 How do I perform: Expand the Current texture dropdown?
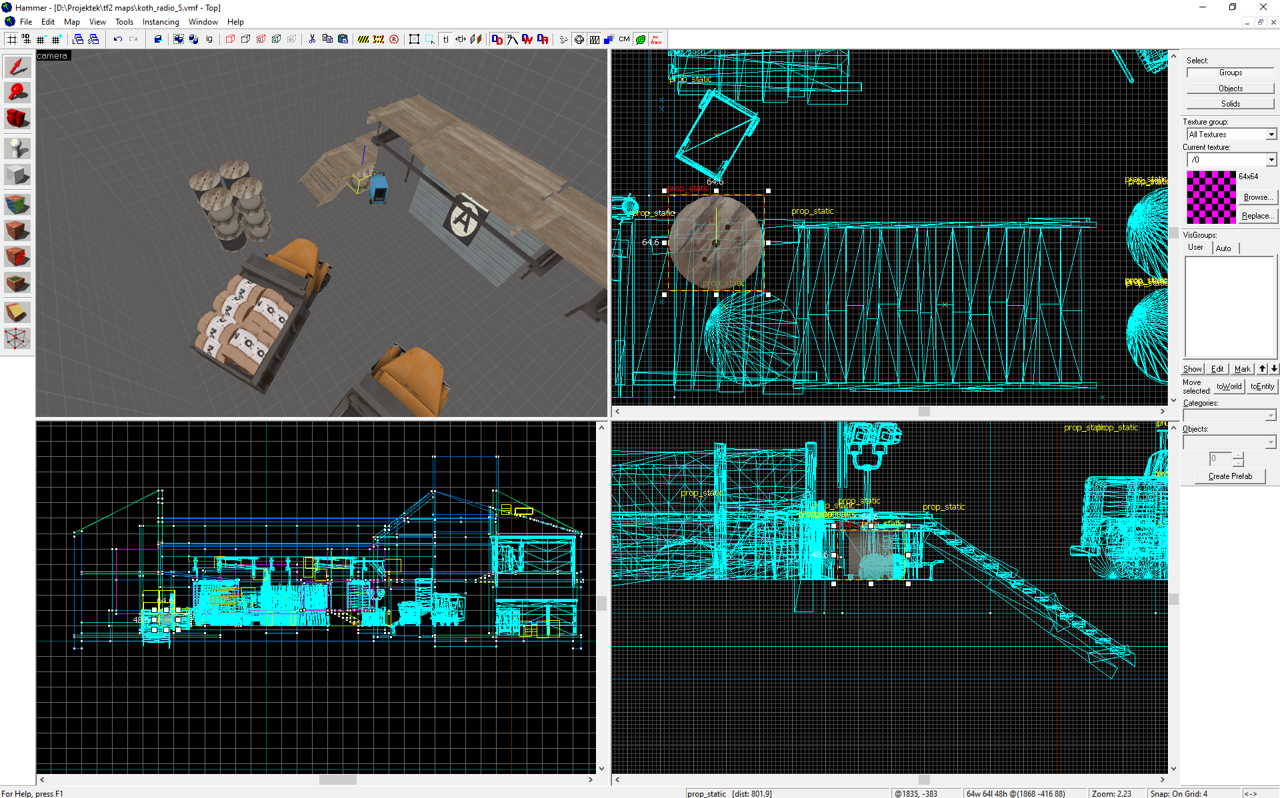[x=1271, y=160]
